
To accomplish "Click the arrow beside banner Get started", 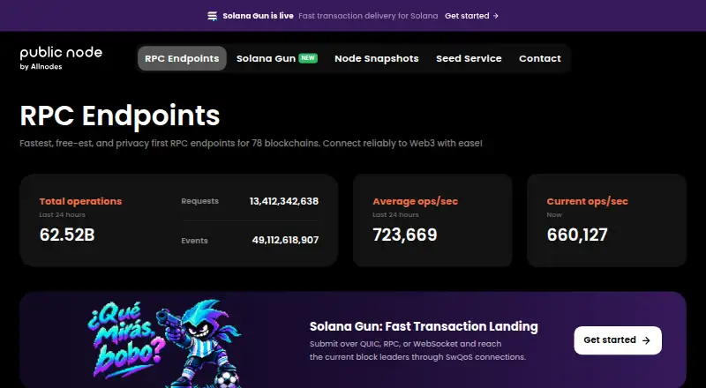I will [496, 16].
